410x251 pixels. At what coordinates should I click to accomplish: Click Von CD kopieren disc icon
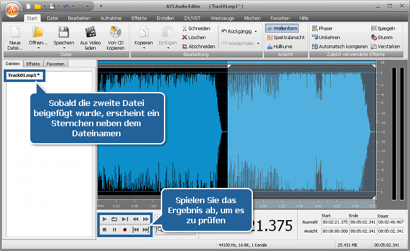point(115,32)
